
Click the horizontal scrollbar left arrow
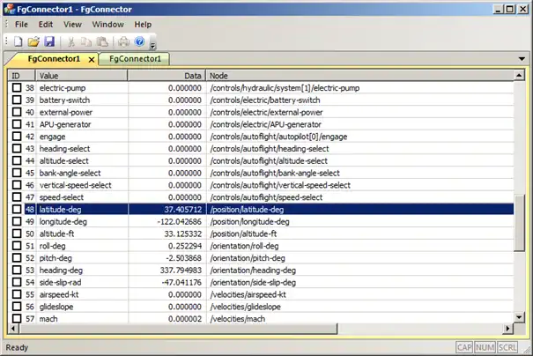(13, 329)
